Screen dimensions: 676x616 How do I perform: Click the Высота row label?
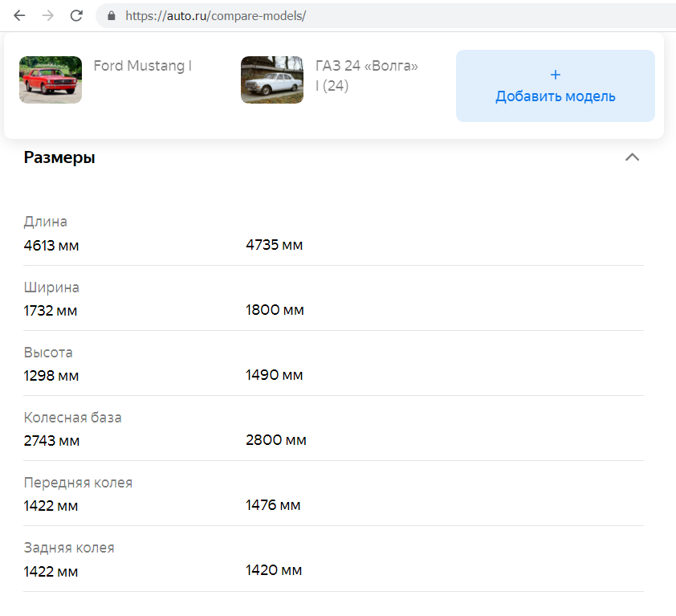tap(48, 353)
